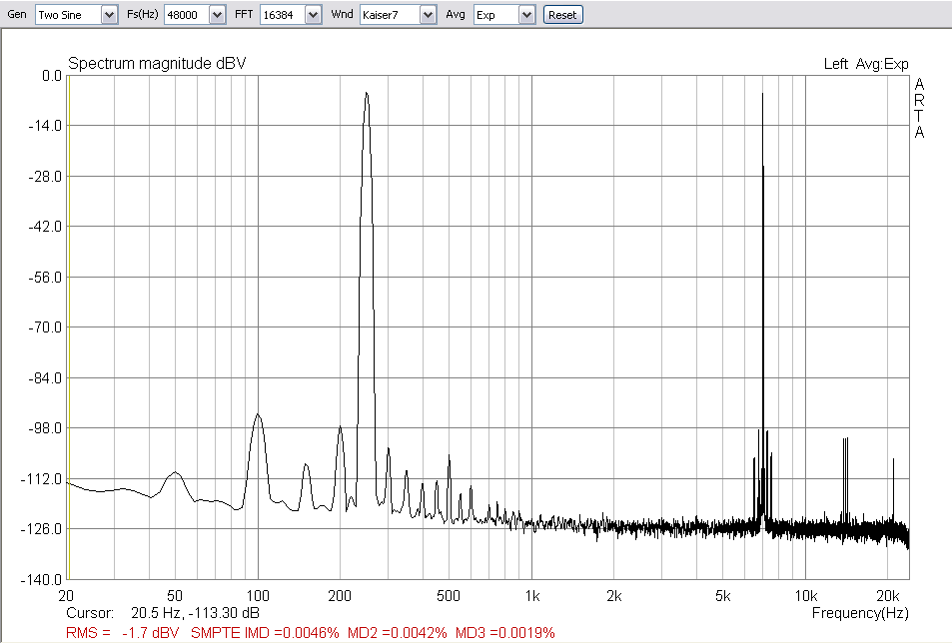Click the 'Frequency(Hz)' axis label
The height and width of the screenshot is (644, 952).
click(860, 613)
